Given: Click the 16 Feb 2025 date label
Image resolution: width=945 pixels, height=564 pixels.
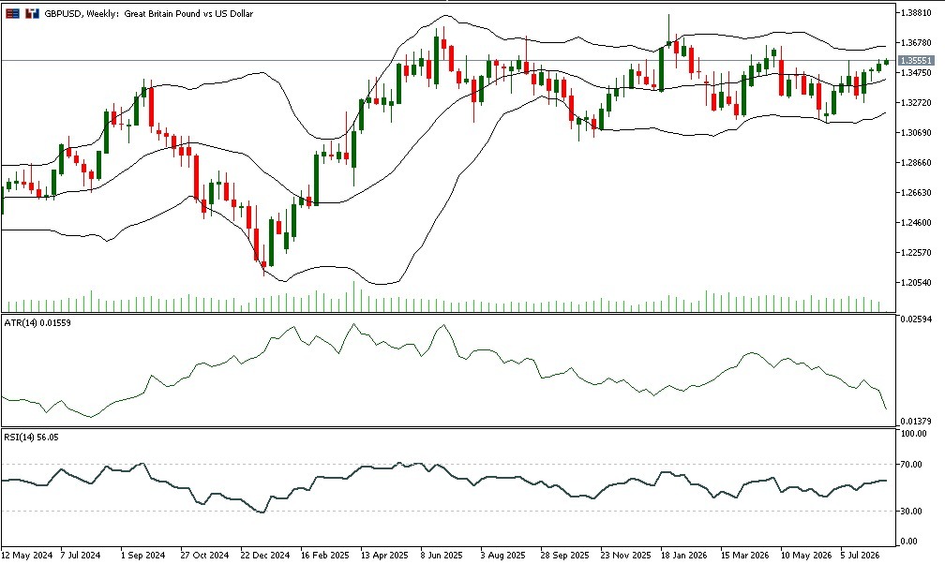Looking at the screenshot, I should (324, 555).
